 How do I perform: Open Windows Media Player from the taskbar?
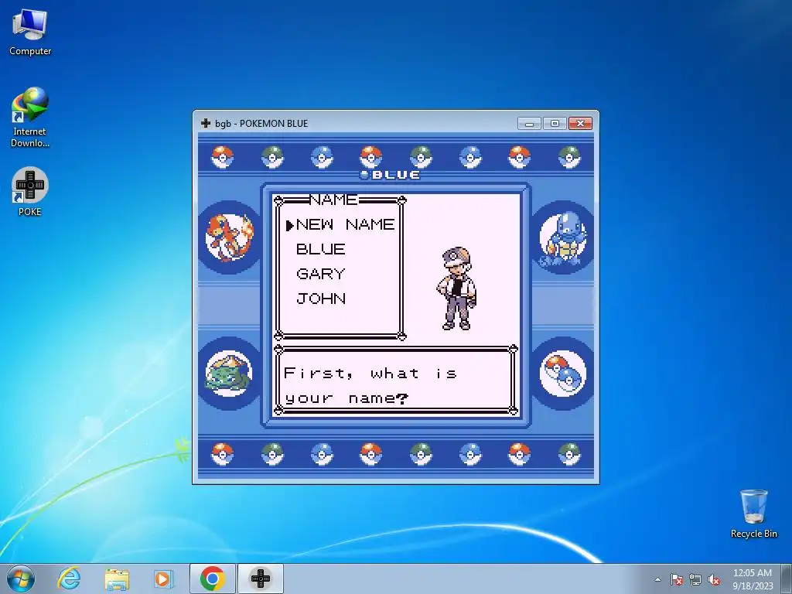click(x=163, y=579)
